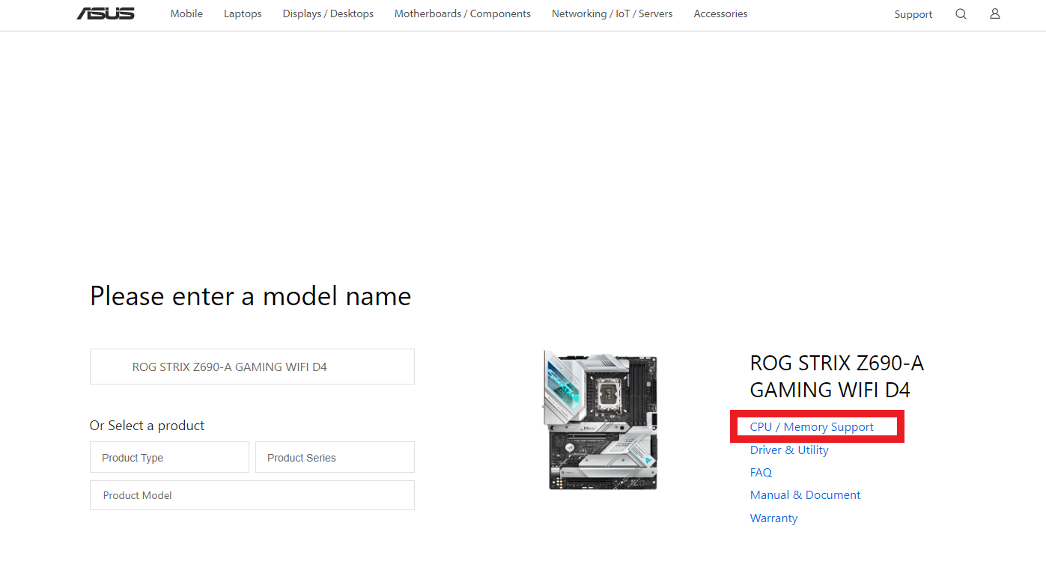The width and height of the screenshot is (1046, 570).
Task: Expand the Product Model dropdown
Action: tap(252, 495)
